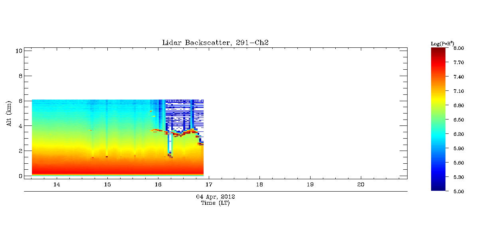This screenshot has height=239, width=479.
Task: Click the 'Time (LT)' x-axis label
Action: (x=216, y=203)
